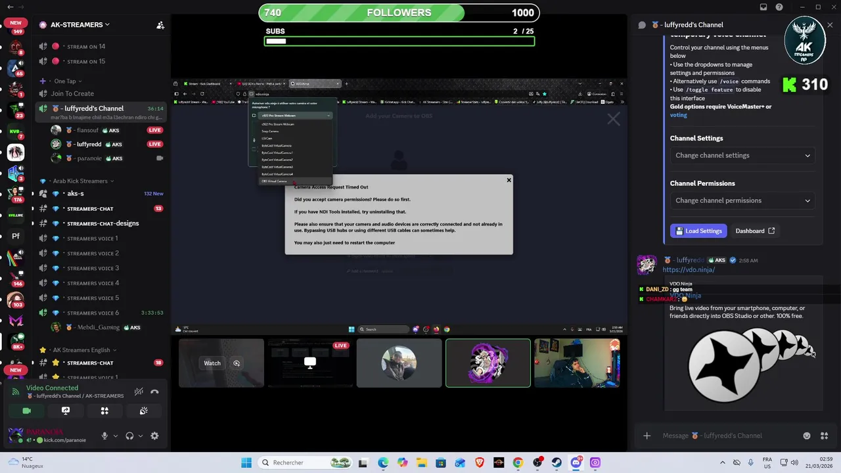Select the man's profile photo participant tile
841x473 pixels.
[x=399, y=363]
